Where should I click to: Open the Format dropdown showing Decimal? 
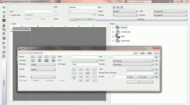(x=43, y=69)
